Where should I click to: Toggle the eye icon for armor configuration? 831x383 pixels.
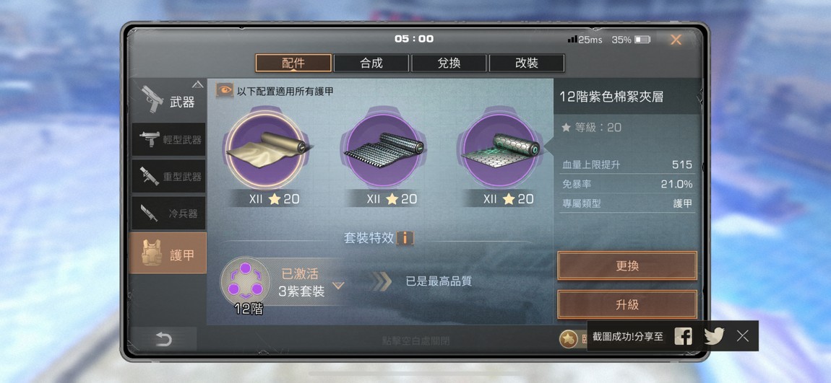[x=225, y=90]
